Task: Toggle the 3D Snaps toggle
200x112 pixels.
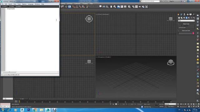Action: pos(74,7)
